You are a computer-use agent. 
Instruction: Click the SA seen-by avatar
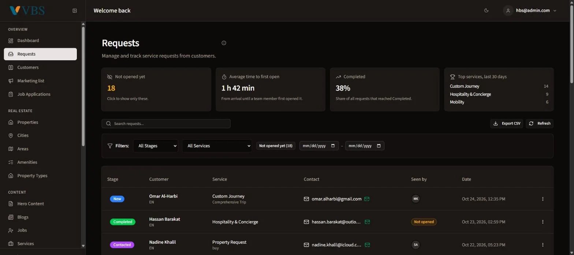pyautogui.click(x=415, y=245)
